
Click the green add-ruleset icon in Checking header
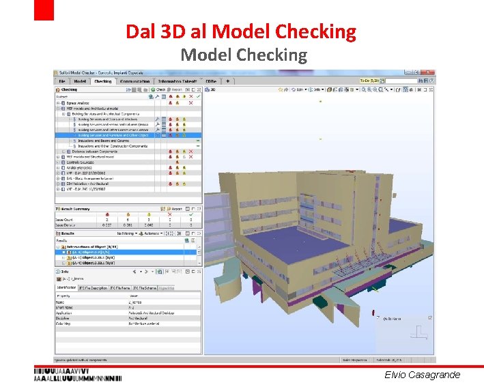pyautogui.click(x=151, y=97)
